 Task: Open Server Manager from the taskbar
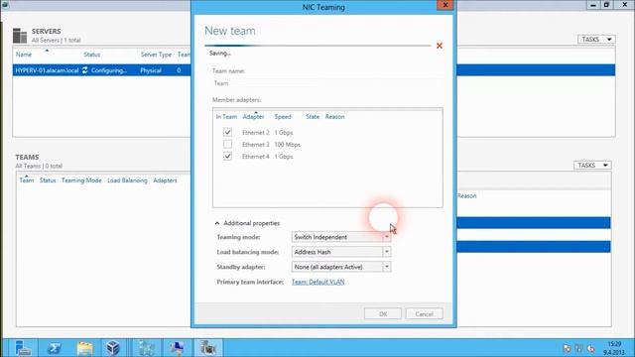coord(22,348)
